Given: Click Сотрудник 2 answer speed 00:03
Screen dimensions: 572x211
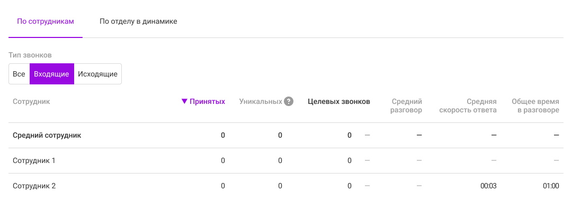Looking at the screenshot, I should [488, 186].
